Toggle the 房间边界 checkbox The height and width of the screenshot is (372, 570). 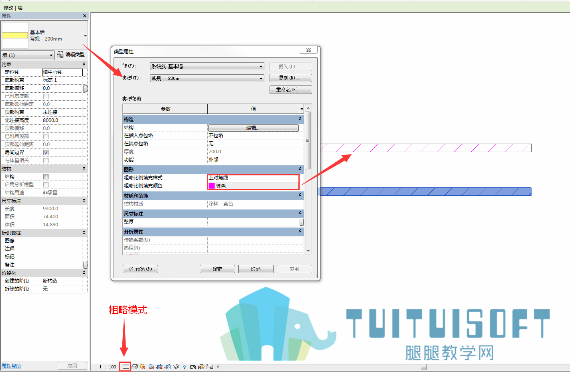[x=46, y=152]
